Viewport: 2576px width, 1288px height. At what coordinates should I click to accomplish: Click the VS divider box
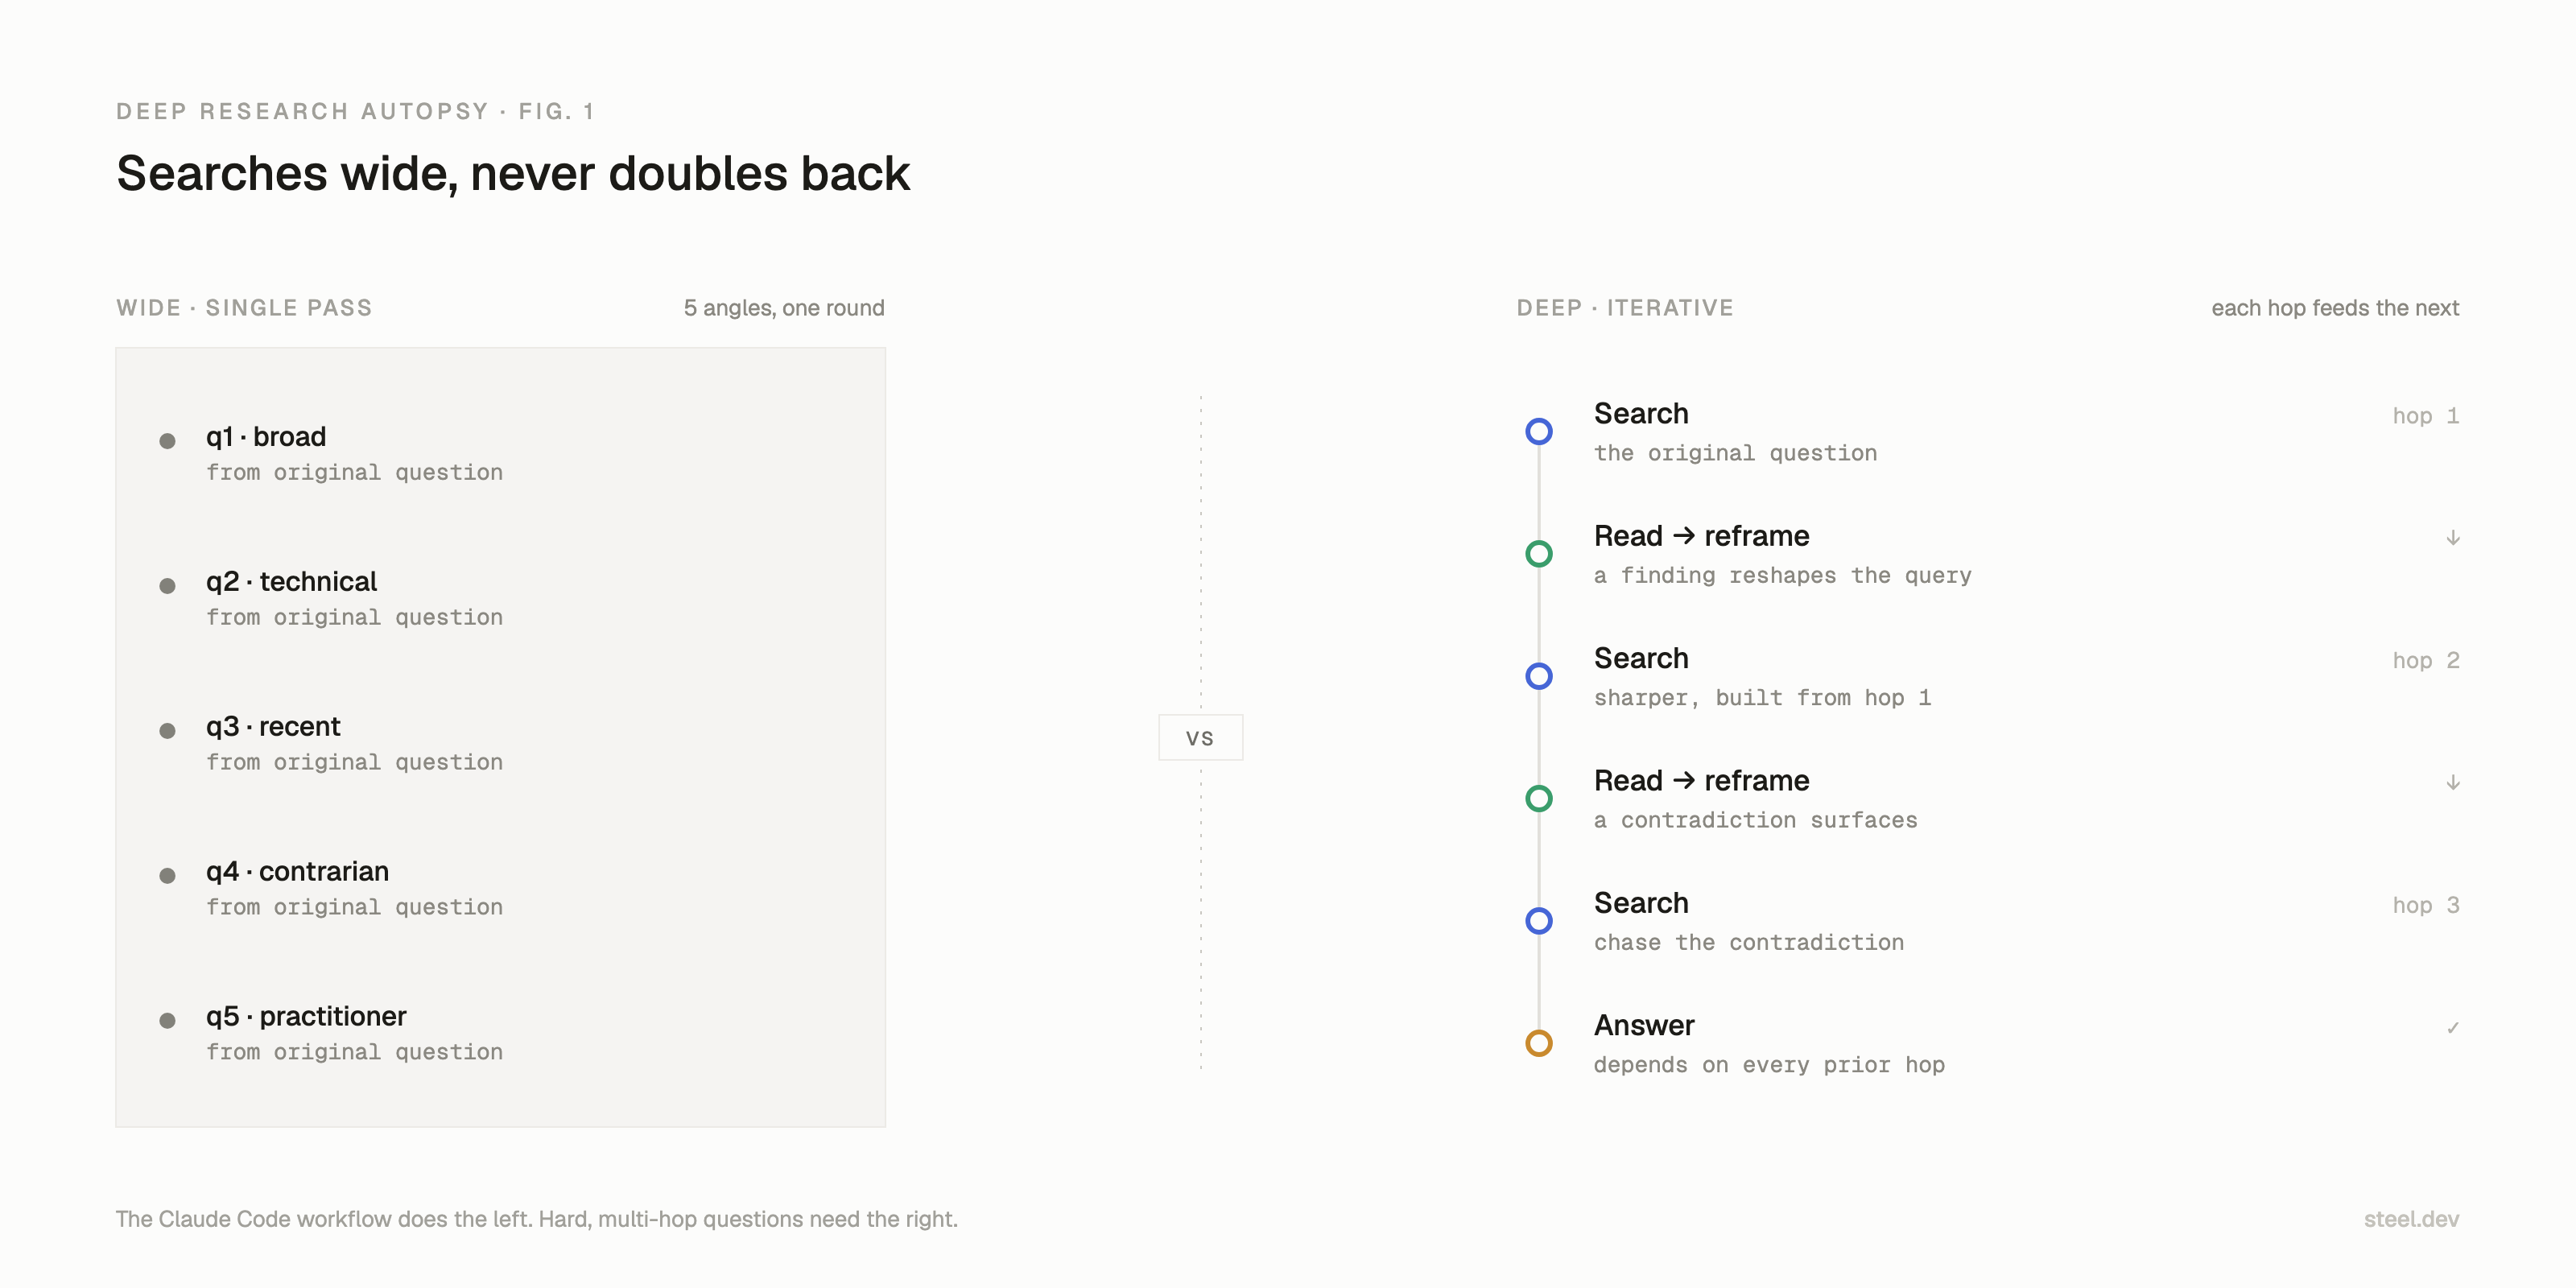(x=1200, y=738)
